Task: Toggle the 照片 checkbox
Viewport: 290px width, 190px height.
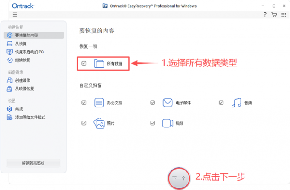Action: click(84, 123)
